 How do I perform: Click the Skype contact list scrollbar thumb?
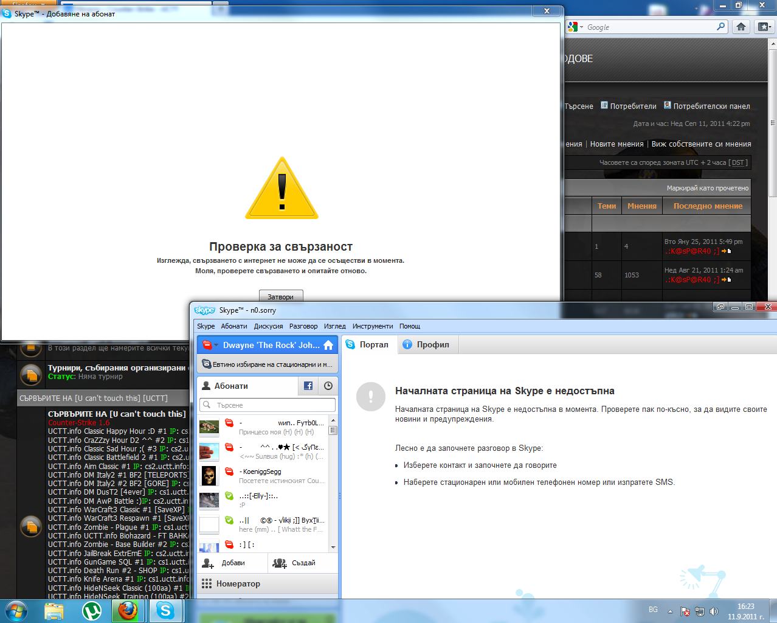coord(333,430)
